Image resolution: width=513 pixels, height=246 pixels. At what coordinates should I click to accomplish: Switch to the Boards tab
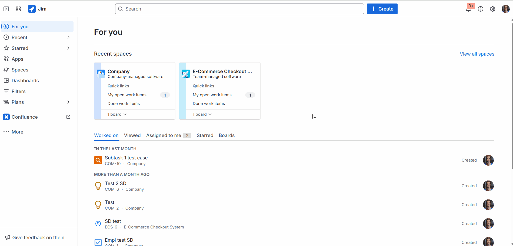point(226,135)
